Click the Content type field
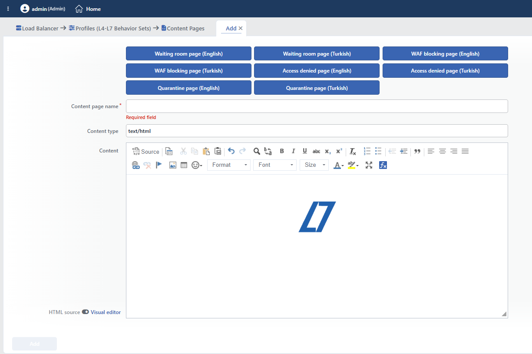The height and width of the screenshot is (354, 532). (x=317, y=131)
